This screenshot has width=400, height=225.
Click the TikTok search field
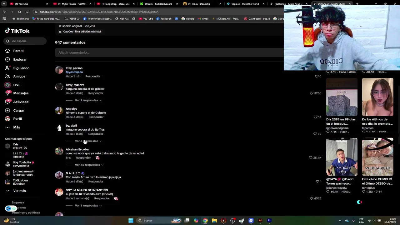click(x=26, y=41)
